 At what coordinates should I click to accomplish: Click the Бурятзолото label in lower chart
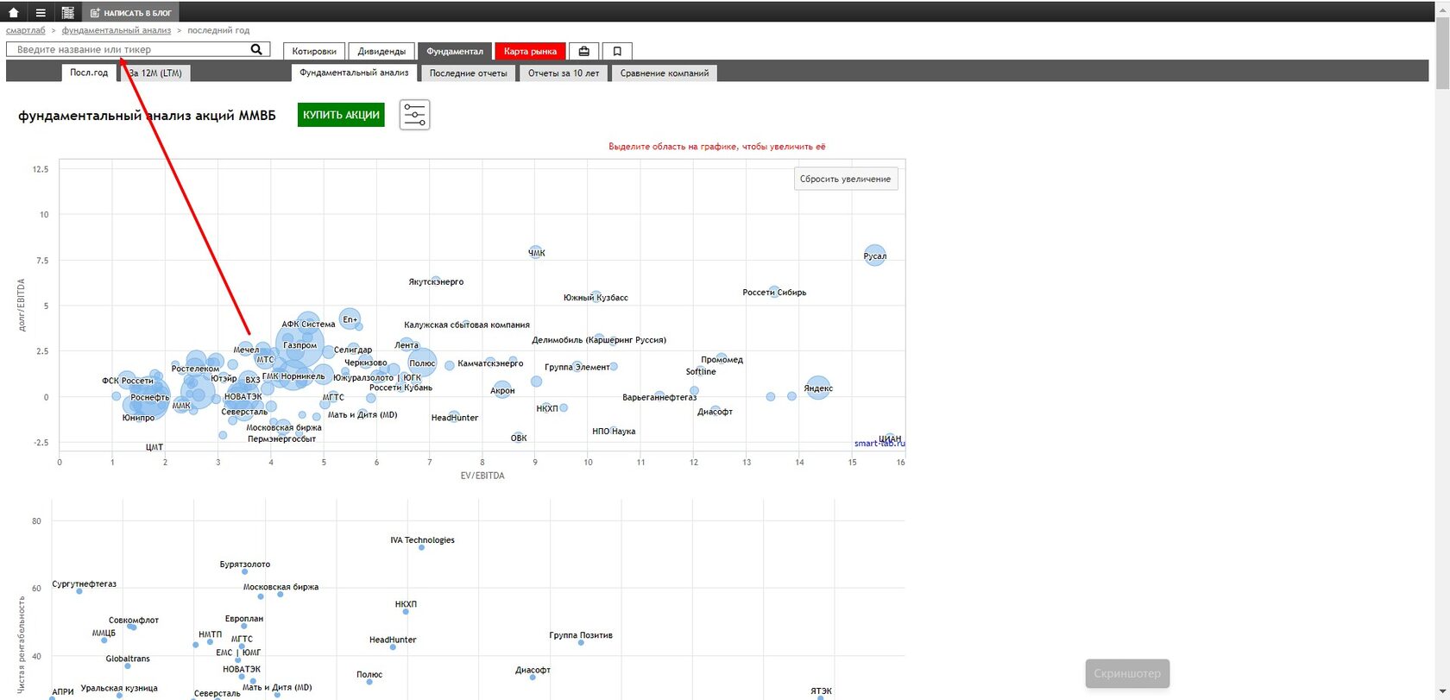click(245, 564)
